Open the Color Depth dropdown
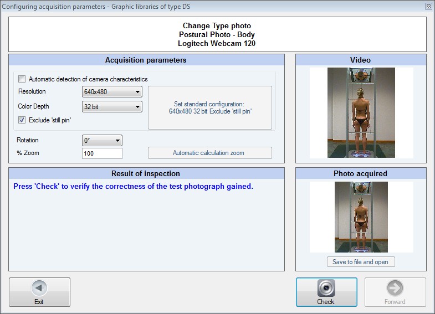The image size is (435, 314). 112,107
